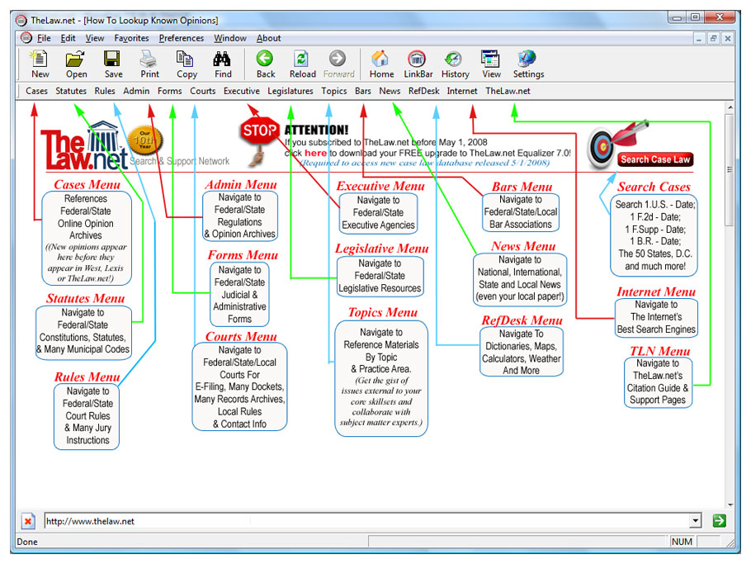The height and width of the screenshot is (564, 751).
Task: Click the Legislative Menu heading
Action: (x=382, y=249)
